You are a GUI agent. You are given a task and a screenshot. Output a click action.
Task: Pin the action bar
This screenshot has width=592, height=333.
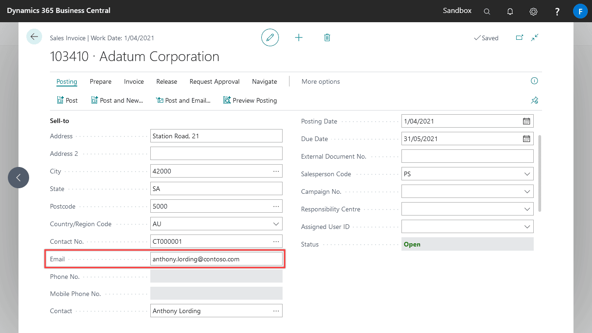tap(535, 100)
